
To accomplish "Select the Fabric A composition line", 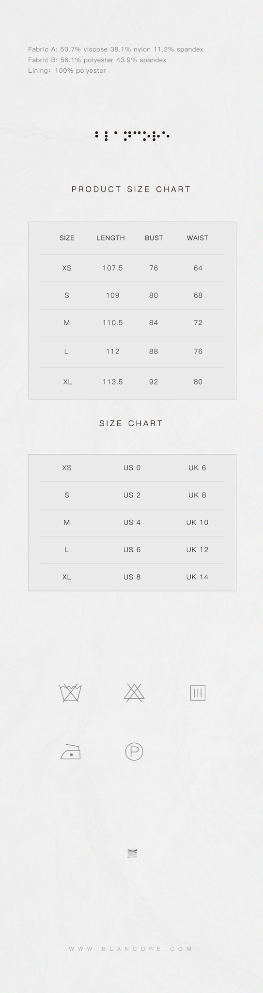I will 116,49.
